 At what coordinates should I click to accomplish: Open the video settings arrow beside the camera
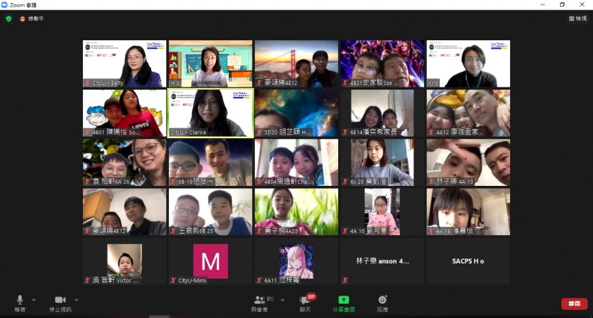point(76,299)
